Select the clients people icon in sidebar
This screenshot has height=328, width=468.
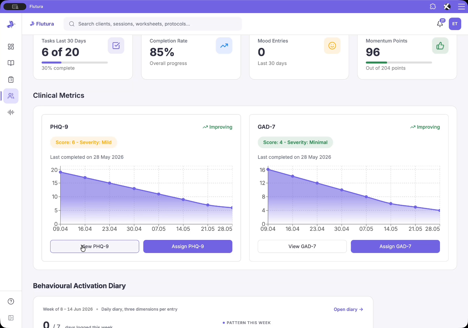pyautogui.click(x=11, y=96)
